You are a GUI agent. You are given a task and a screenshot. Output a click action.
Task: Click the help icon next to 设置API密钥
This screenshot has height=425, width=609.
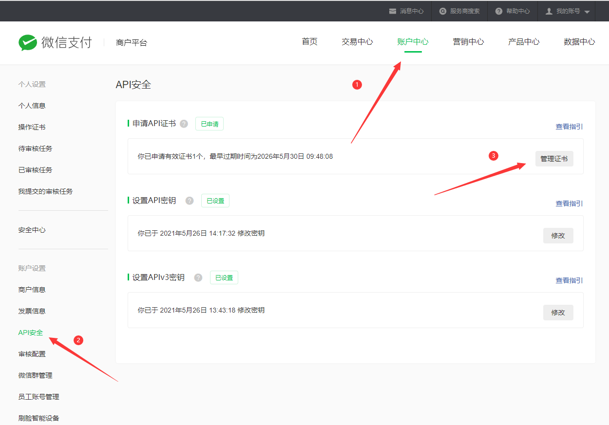coord(190,201)
